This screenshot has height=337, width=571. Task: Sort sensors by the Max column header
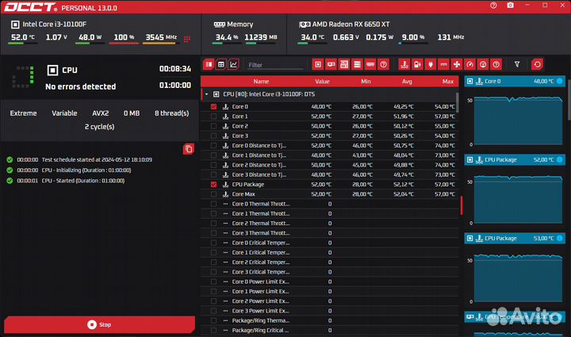pos(448,81)
